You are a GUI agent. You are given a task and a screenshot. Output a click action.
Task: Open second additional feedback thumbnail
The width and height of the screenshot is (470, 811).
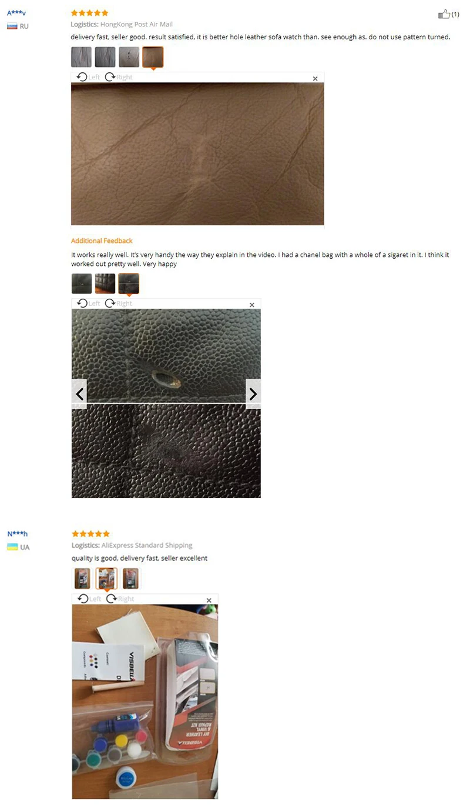click(105, 283)
